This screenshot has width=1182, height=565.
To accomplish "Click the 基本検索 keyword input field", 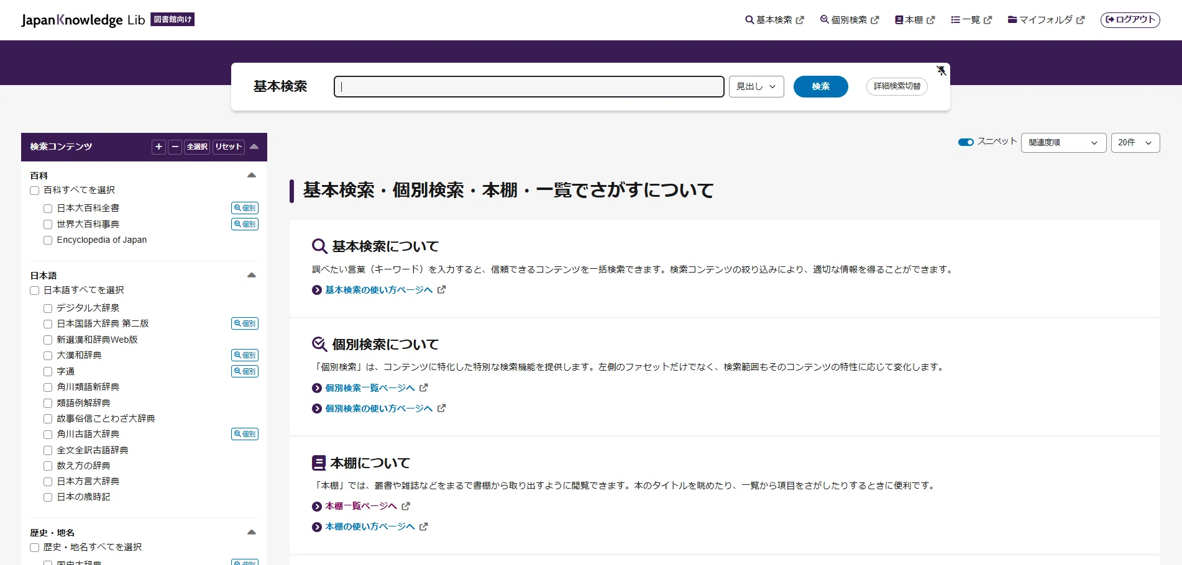I will click(x=529, y=86).
